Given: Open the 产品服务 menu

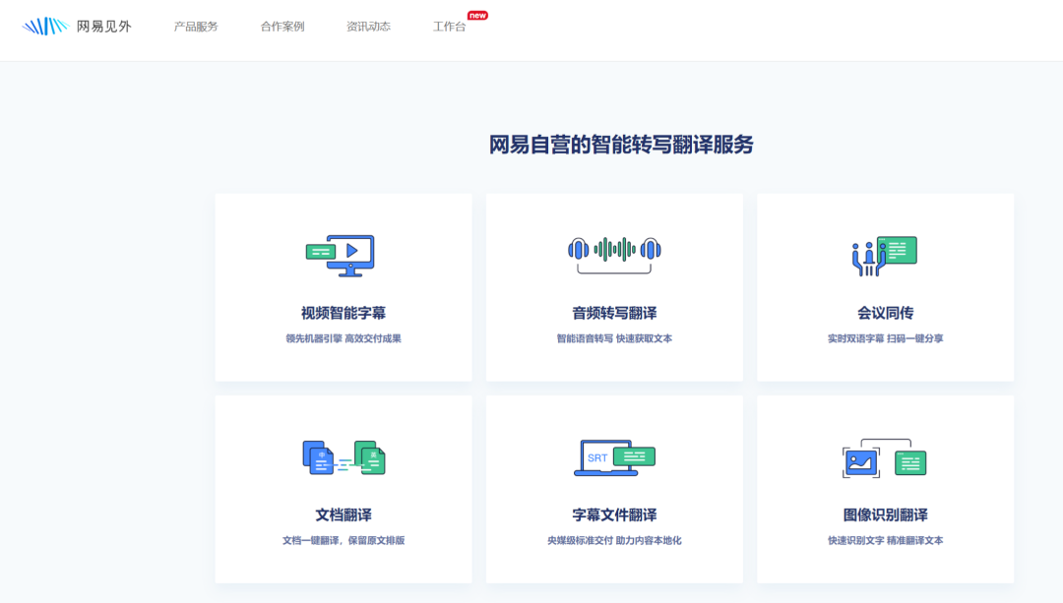Looking at the screenshot, I should (196, 27).
